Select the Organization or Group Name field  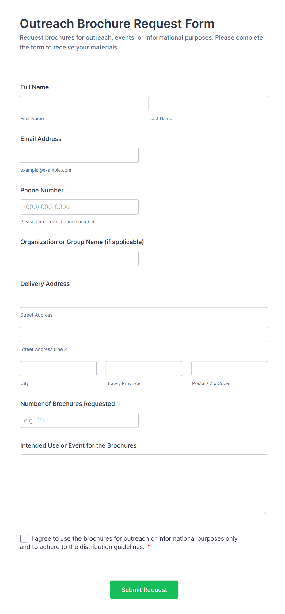pyautogui.click(x=79, y=258)
